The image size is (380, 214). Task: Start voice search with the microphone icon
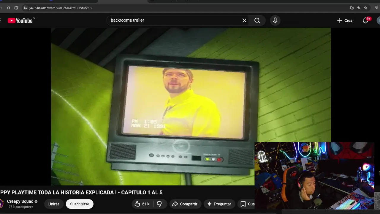pyautogui.click(x=275, y=20)
